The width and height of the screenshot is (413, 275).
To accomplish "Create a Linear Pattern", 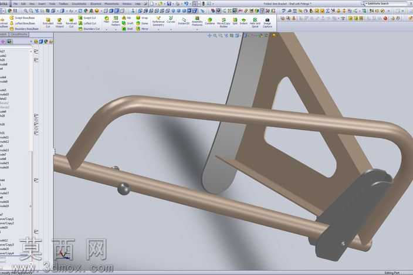I will pos(116,21).
